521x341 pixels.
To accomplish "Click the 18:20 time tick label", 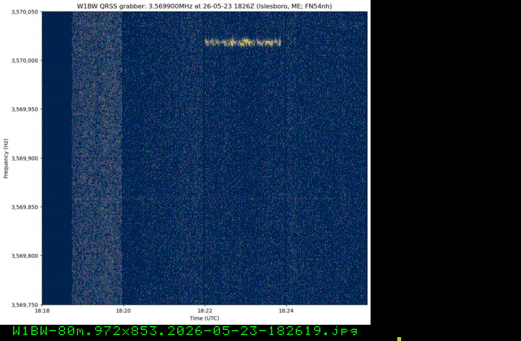I will tap(123, 311).
